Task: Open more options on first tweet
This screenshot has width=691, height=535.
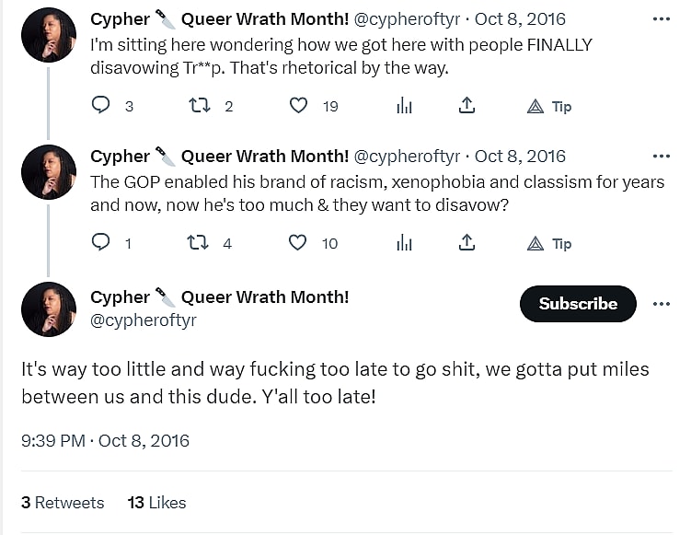Action: coord(661,19)
